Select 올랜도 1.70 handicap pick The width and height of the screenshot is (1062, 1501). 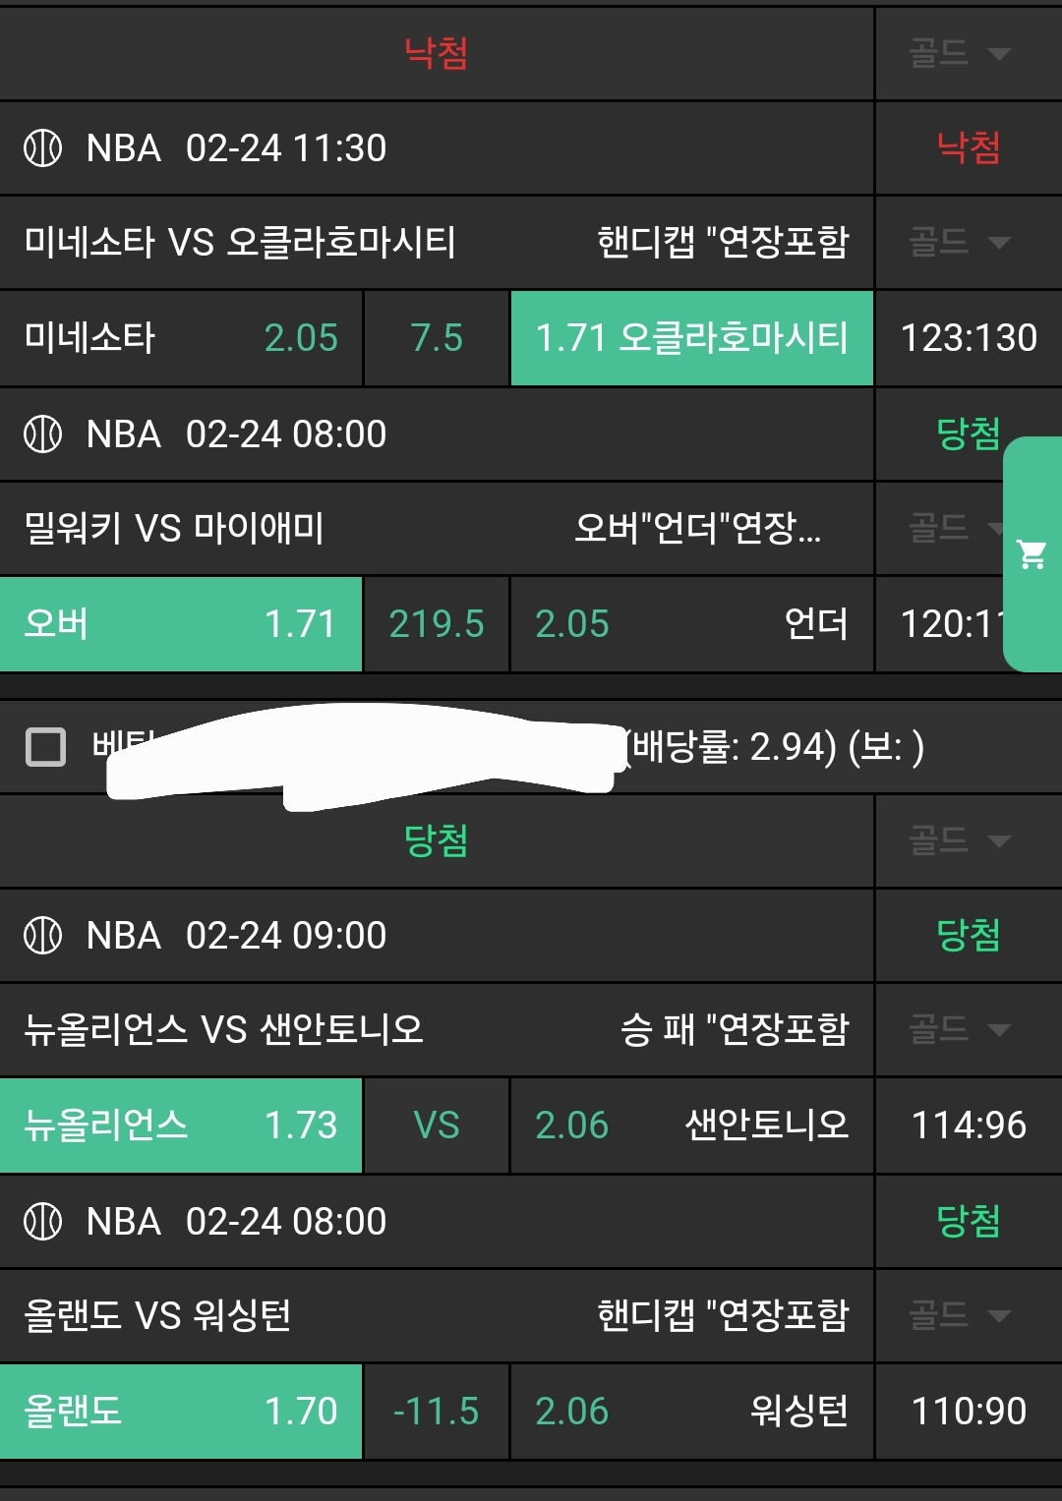click(x=181, y=1412)
